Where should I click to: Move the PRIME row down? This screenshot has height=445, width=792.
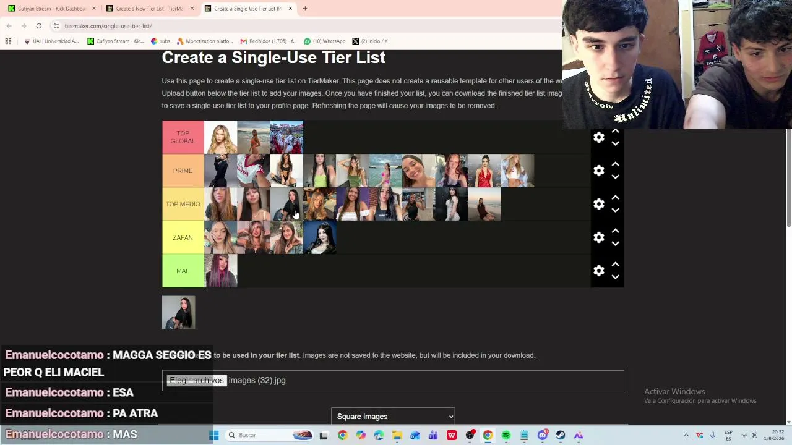tap(615, 177)
